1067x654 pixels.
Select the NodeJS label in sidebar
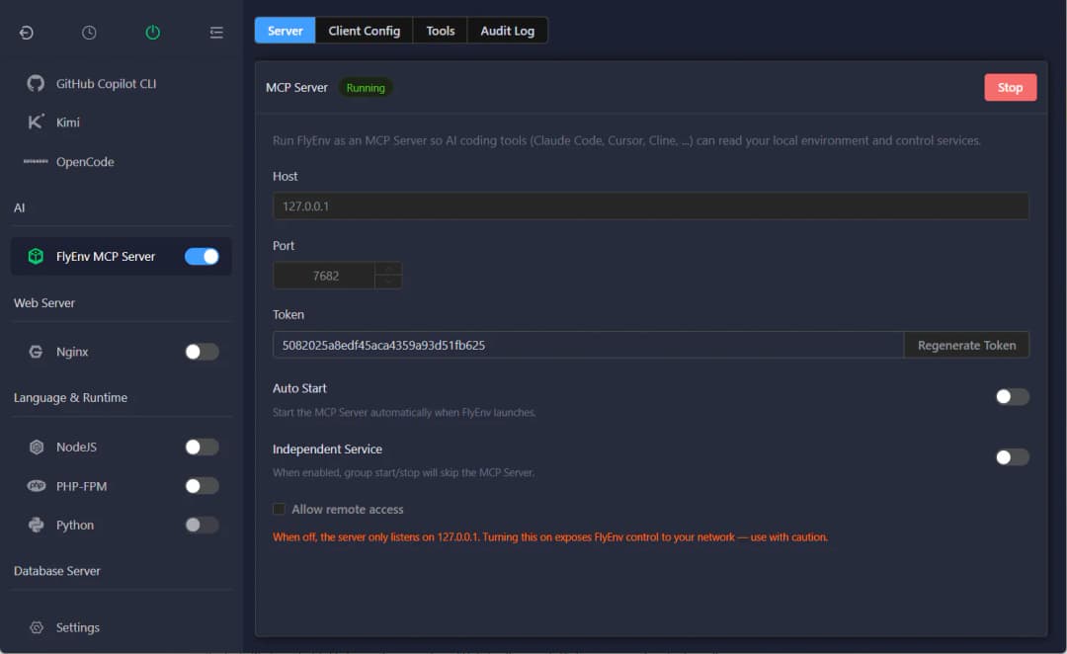(x=76, y=448)
